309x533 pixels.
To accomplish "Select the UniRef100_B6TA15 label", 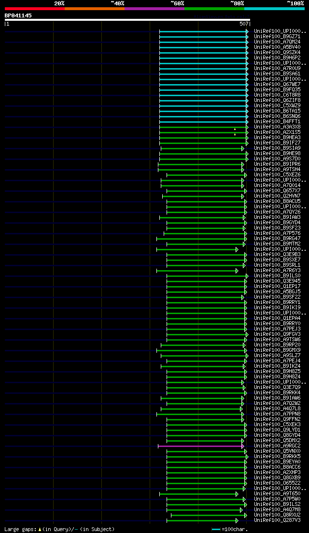I will click(x=277, y=111).
